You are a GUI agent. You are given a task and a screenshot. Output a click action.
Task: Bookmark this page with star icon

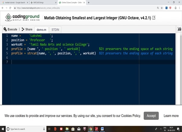(161, 8)
